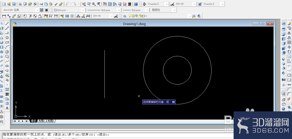This screenshot has height=139, width=292.
Task: Open the ByLayer color dropdown
Action: [69, 10]
